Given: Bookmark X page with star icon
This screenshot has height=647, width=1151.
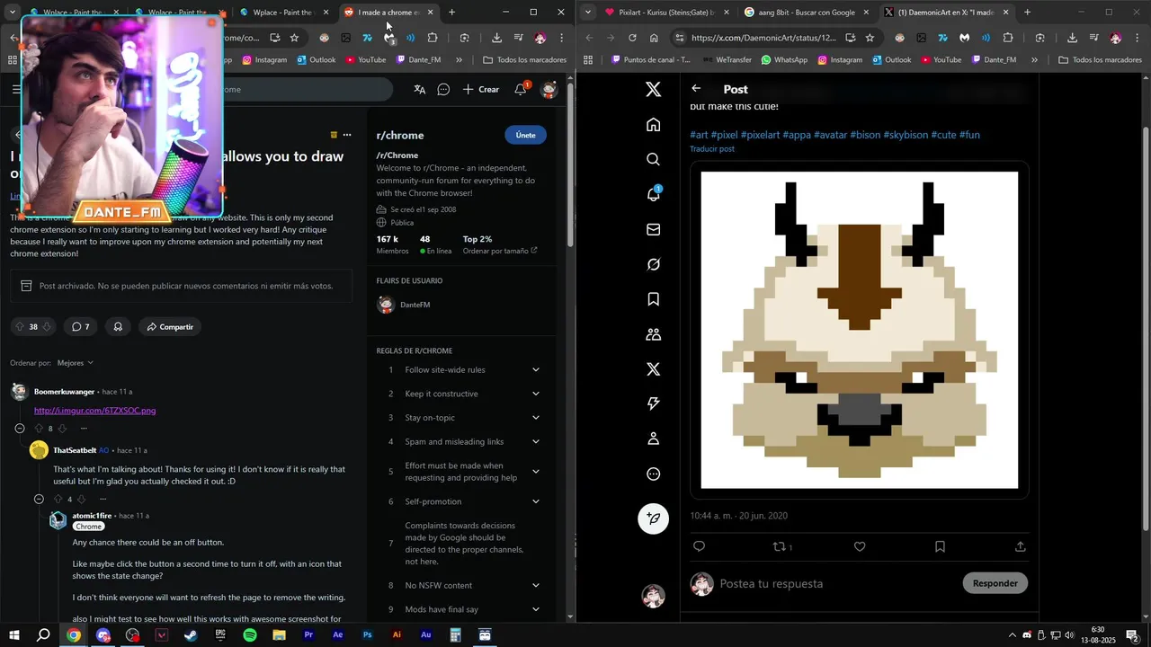Looking at the screenshot, I should tap(870, 38).
